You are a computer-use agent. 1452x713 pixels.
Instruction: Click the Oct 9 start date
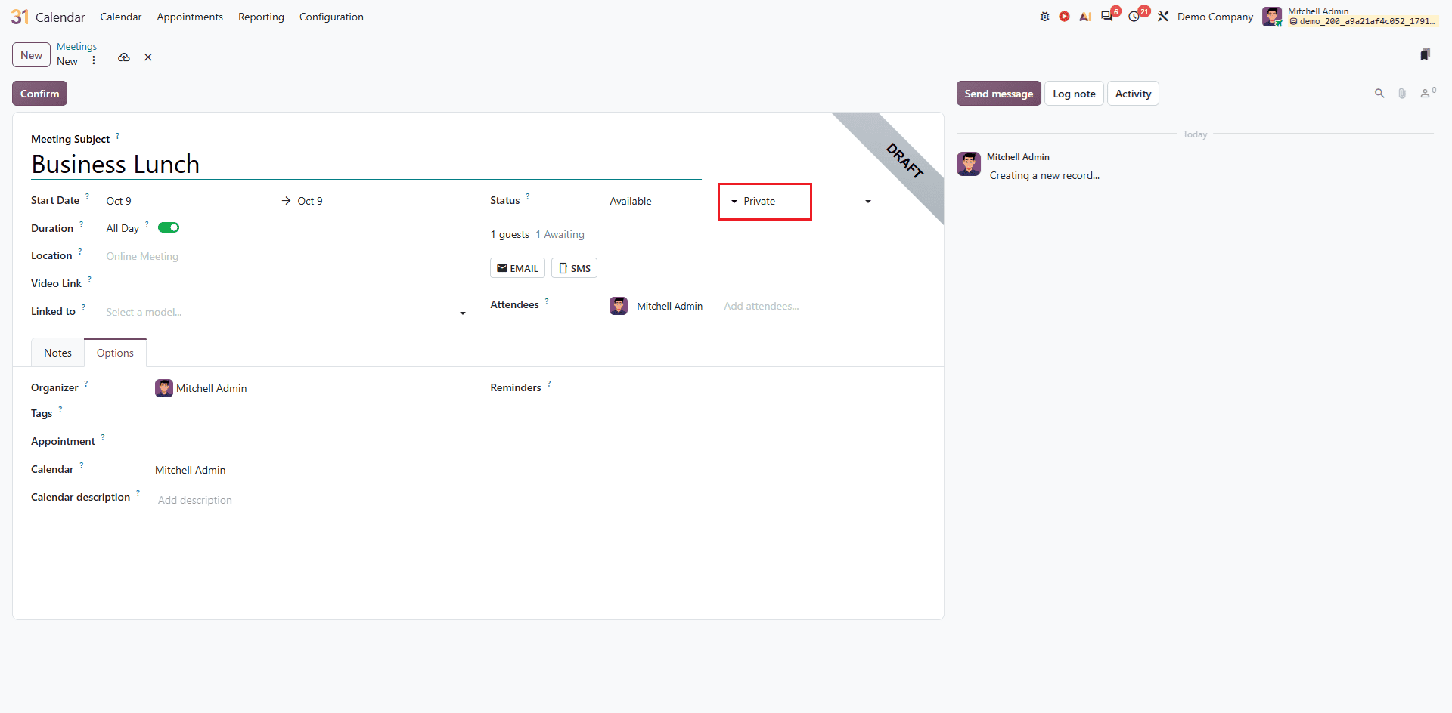119,201
